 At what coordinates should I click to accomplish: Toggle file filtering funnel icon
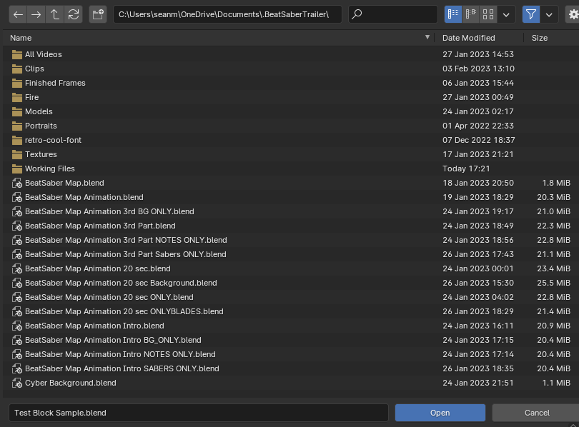coord(531,14)
